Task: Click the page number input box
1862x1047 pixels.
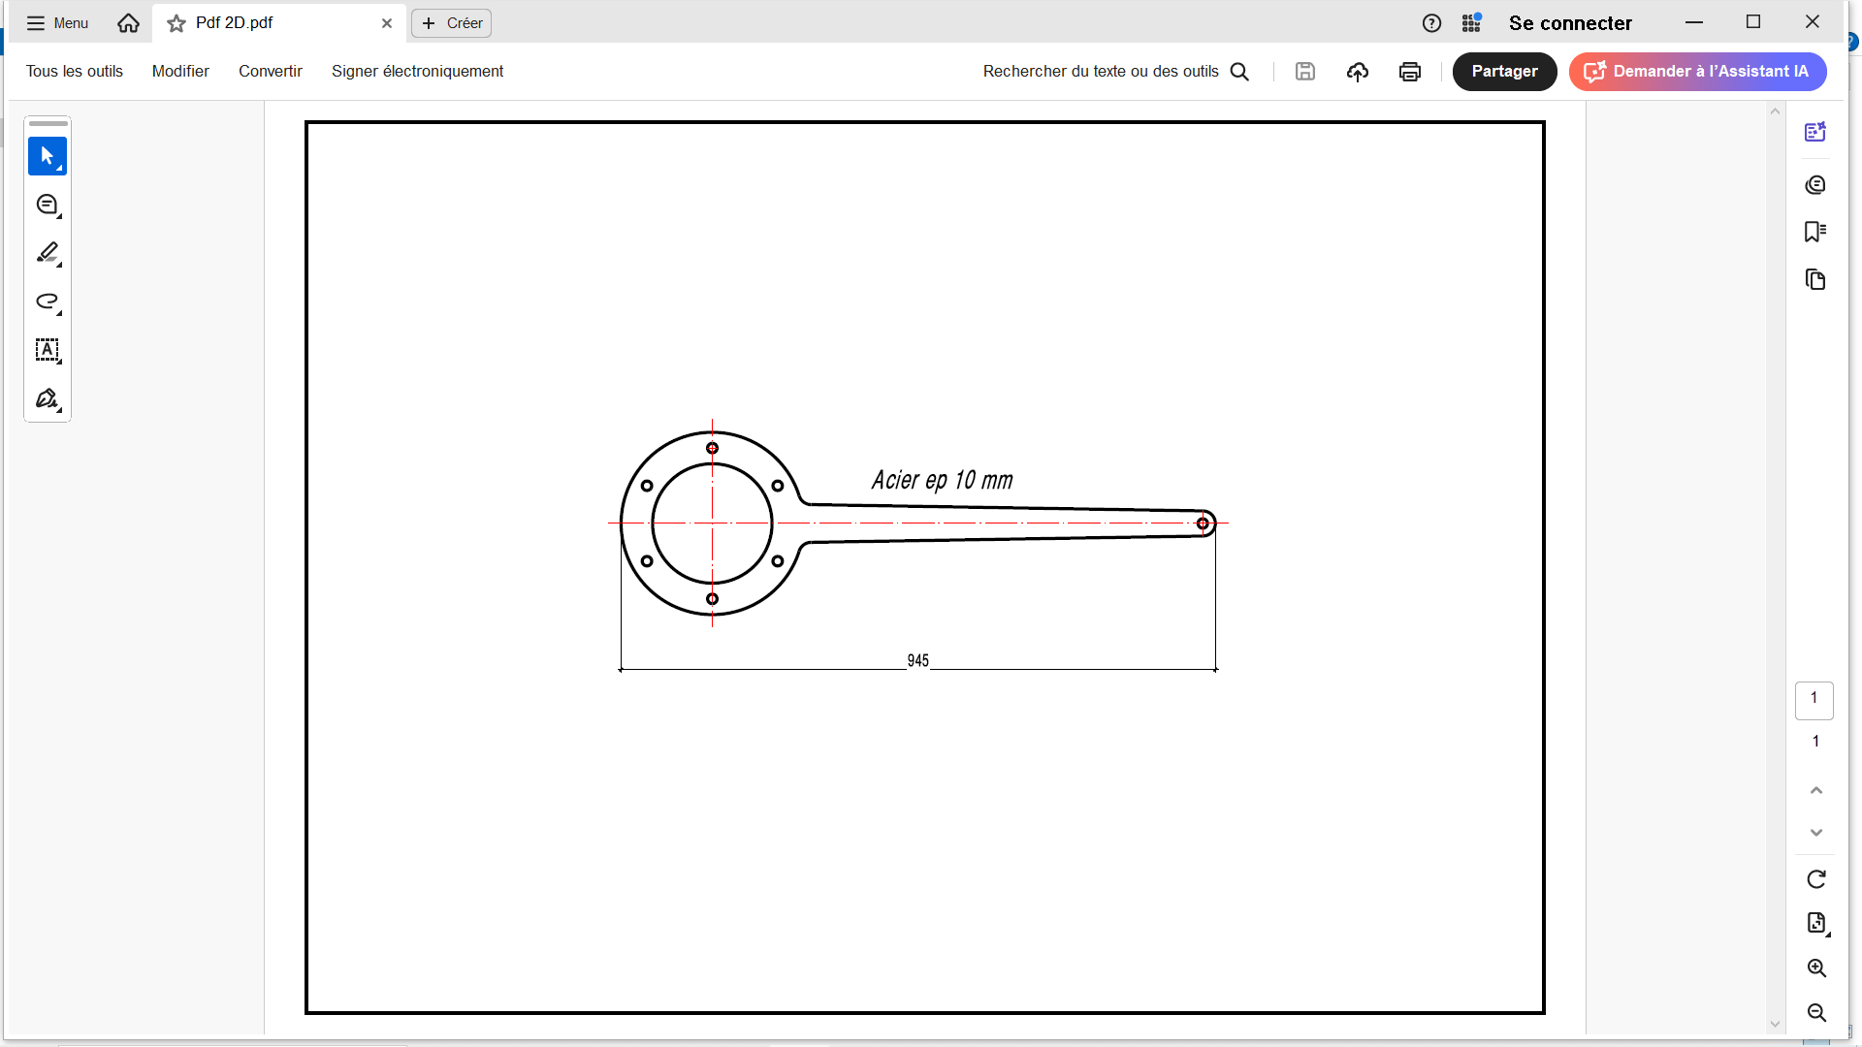Action: (x=1814, y=700)
